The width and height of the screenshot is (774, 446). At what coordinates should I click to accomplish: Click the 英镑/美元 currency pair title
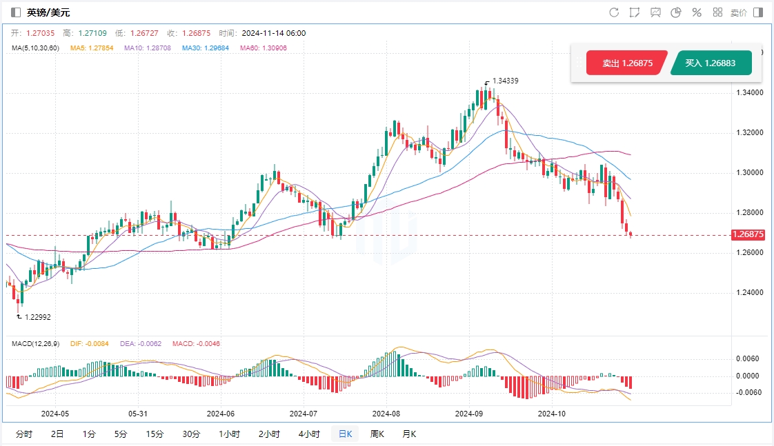[48, 12]
